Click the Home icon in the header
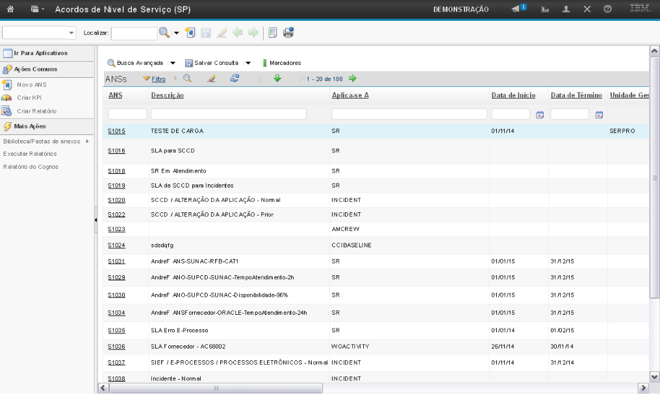Image resolution: width=660 pixels, height=394 pixels. [x=10, y=10]
